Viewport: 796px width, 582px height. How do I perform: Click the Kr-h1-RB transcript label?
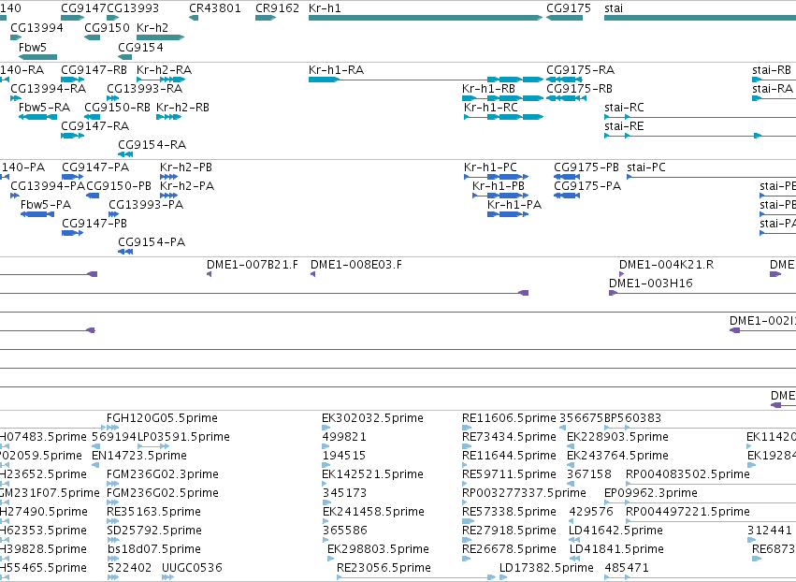488,88
